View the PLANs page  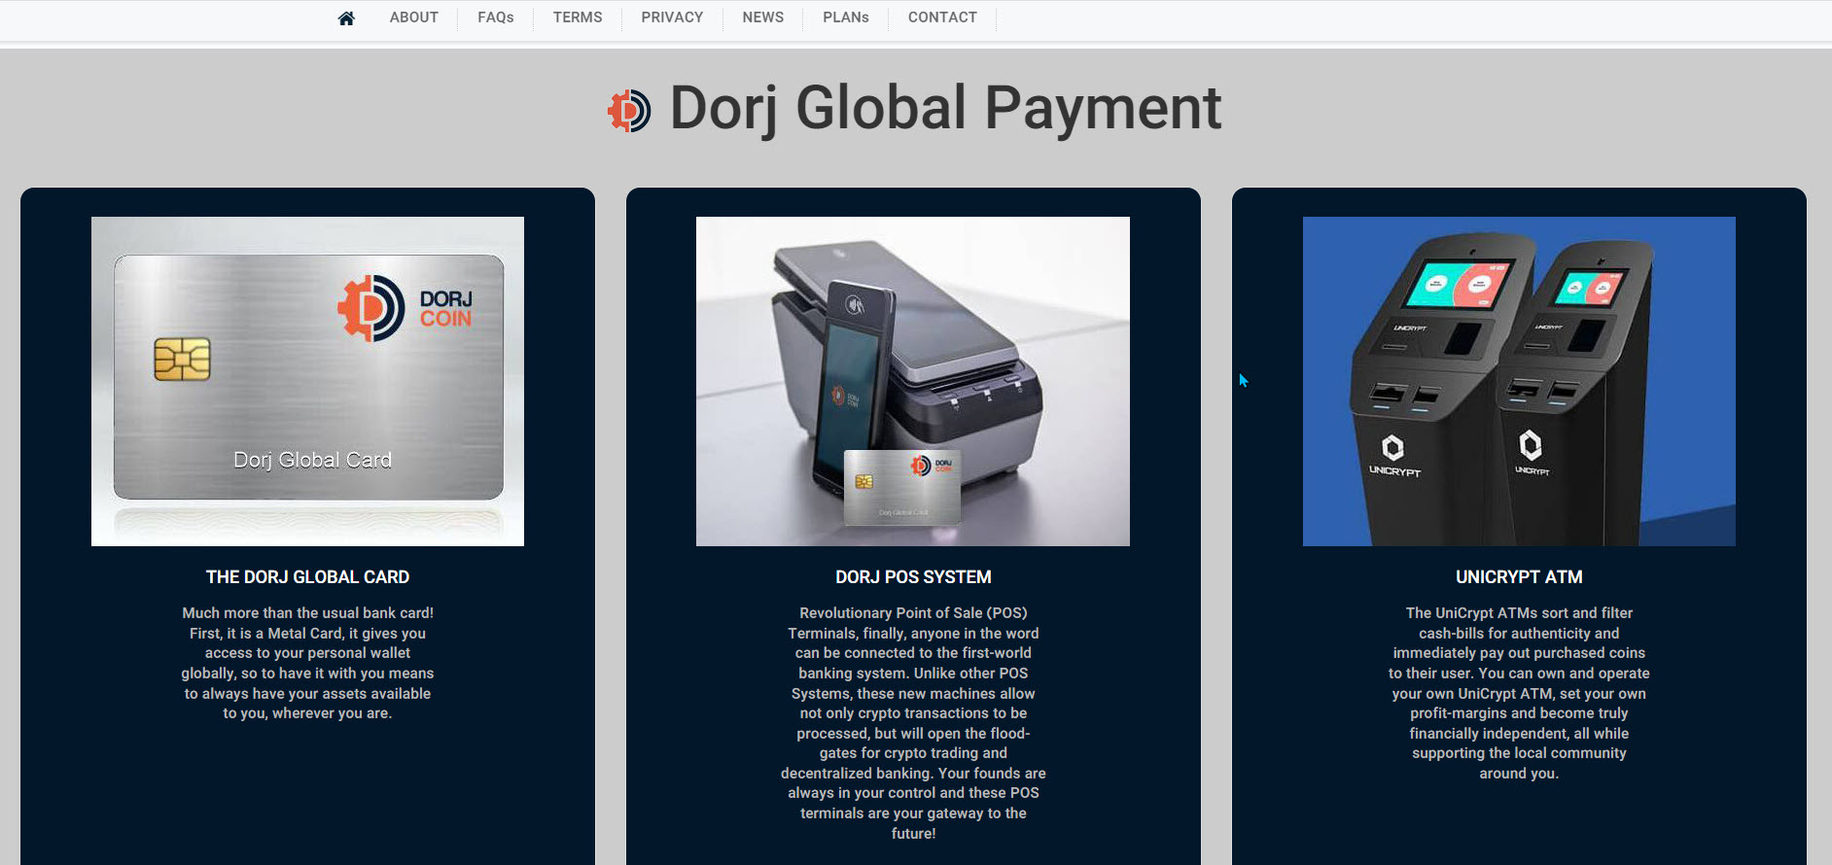coord(846,17)
